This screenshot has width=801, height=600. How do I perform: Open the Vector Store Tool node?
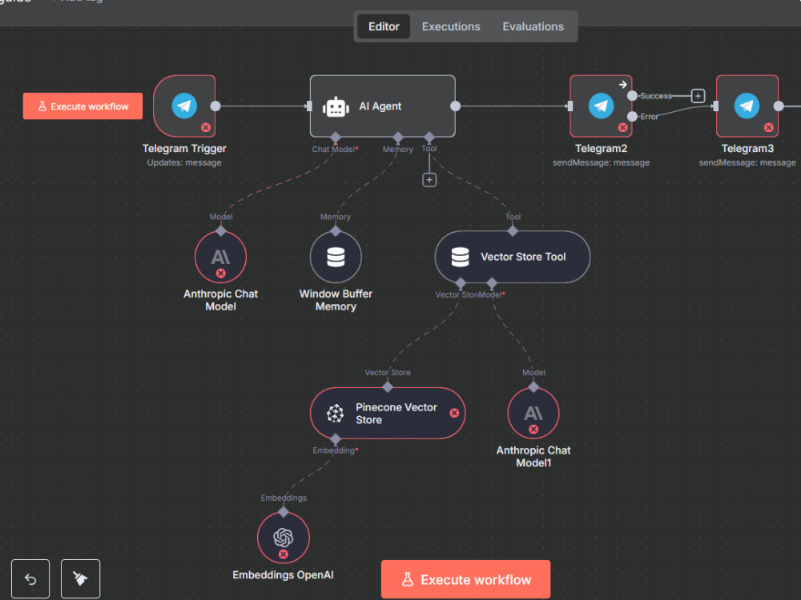coord(513,257)
